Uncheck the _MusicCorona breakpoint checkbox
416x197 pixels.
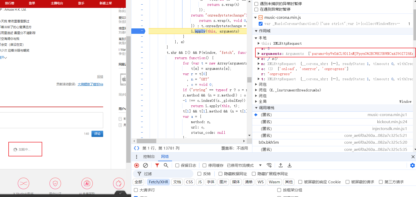[x=260, y=24]
